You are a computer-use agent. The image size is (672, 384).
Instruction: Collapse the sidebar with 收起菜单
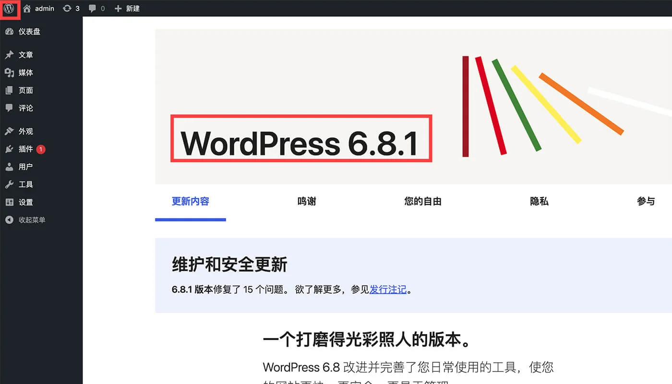(31, 220)
